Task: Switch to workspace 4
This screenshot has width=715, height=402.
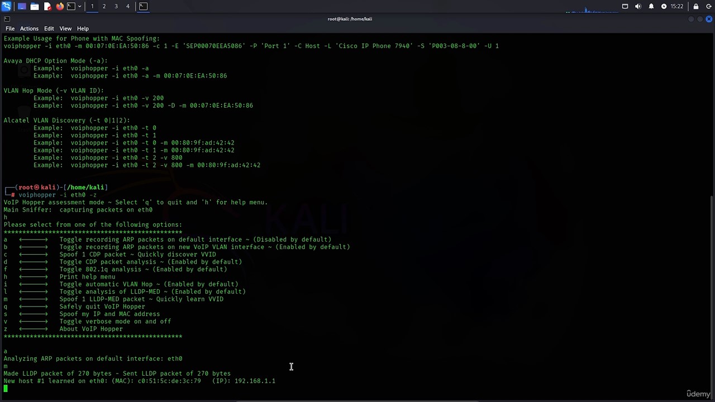Action: [127, 6]
